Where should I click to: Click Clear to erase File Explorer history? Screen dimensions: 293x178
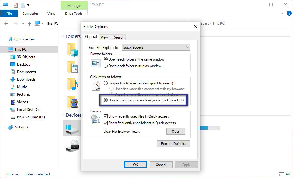click(176, 132)
